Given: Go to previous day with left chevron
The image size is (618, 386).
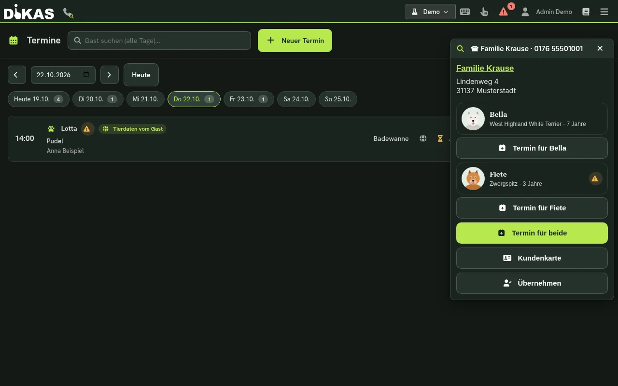Looking at the screenshot, I should 16,75.
